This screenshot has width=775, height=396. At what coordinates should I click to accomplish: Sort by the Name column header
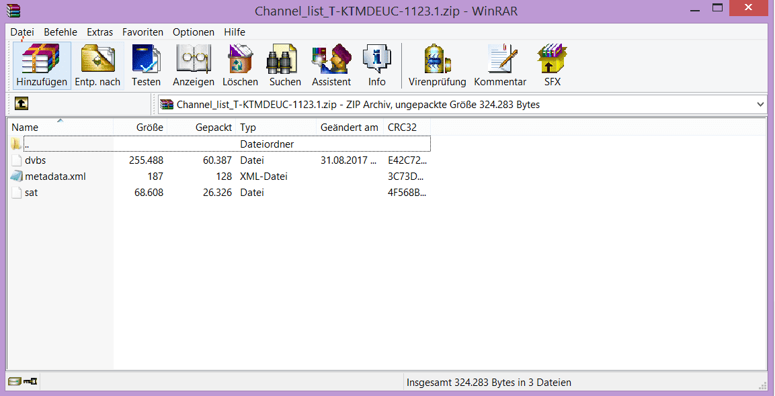click(60, 127)
